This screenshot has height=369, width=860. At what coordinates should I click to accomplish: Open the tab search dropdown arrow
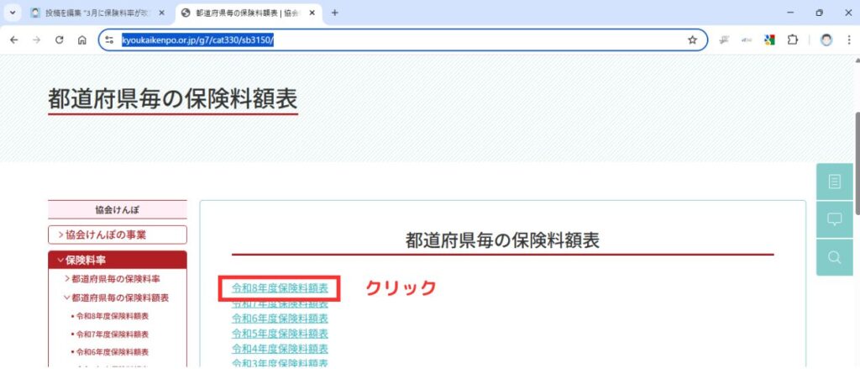12,13
